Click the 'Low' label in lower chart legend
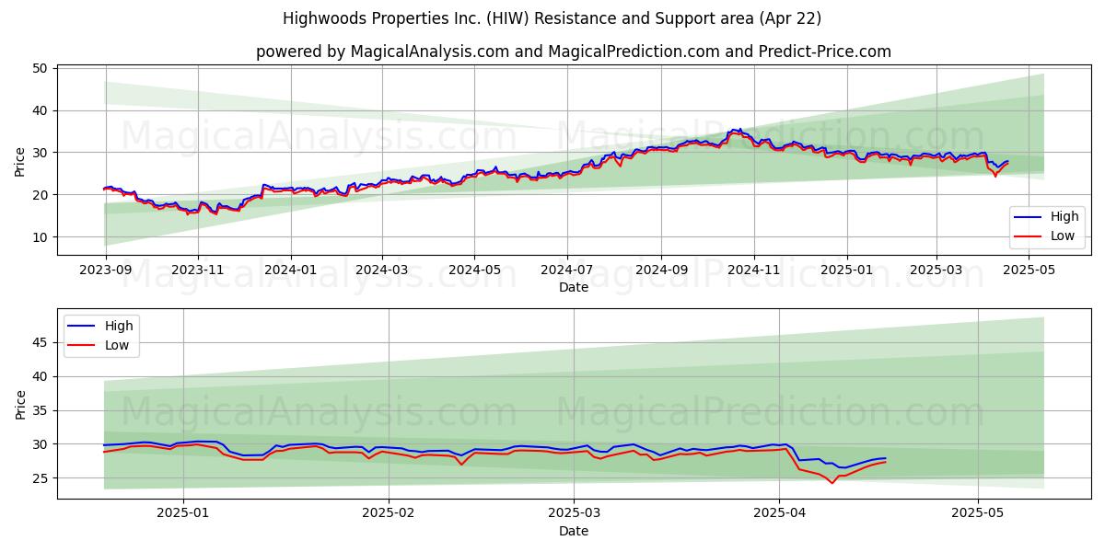The image size is (1105, 552). click(x=117, y=344)
